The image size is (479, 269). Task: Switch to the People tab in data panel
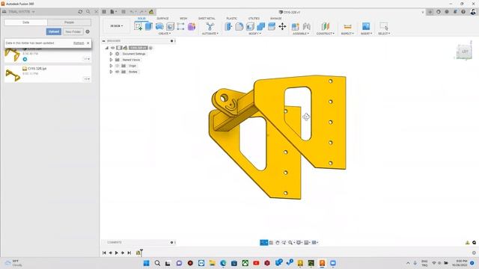[69, 22]
